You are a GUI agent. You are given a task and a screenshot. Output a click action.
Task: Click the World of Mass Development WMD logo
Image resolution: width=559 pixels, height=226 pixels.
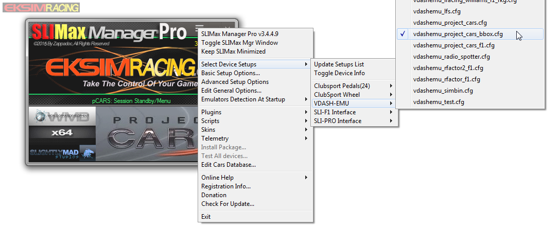pyautogui.click(x=63, y=116)
